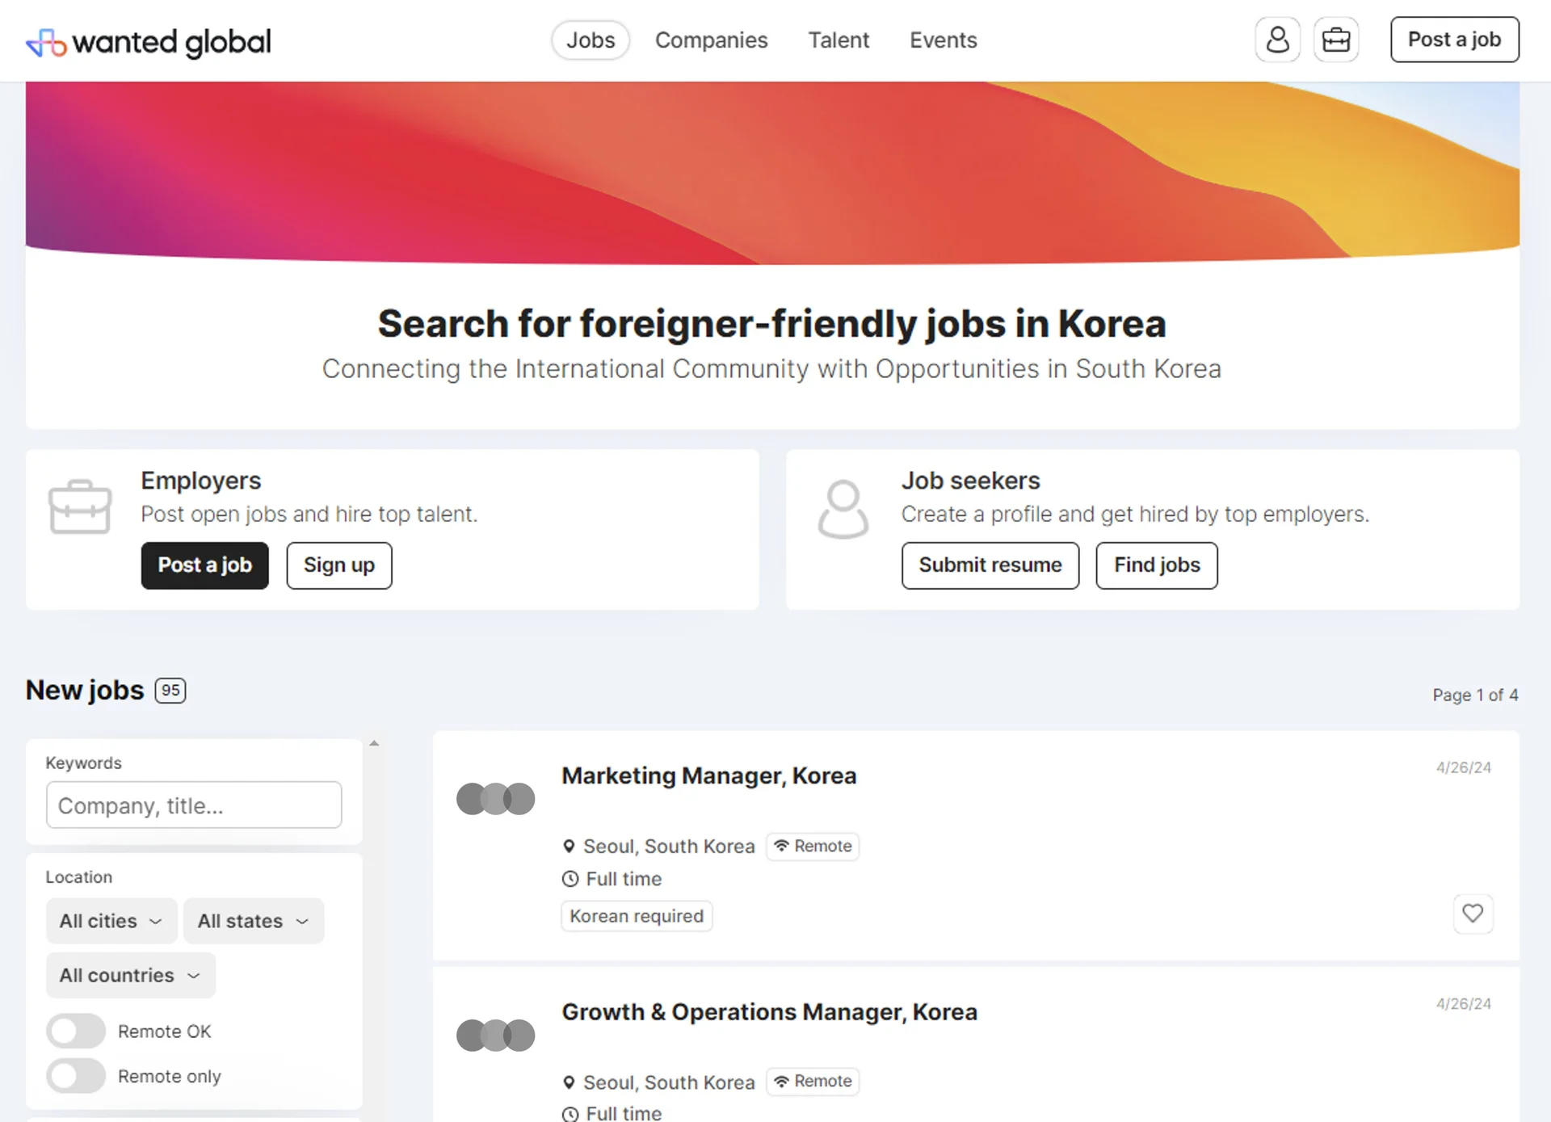1551x1122 pixels.
Task: Expand the All countries selector
Action: coord(129,975)
